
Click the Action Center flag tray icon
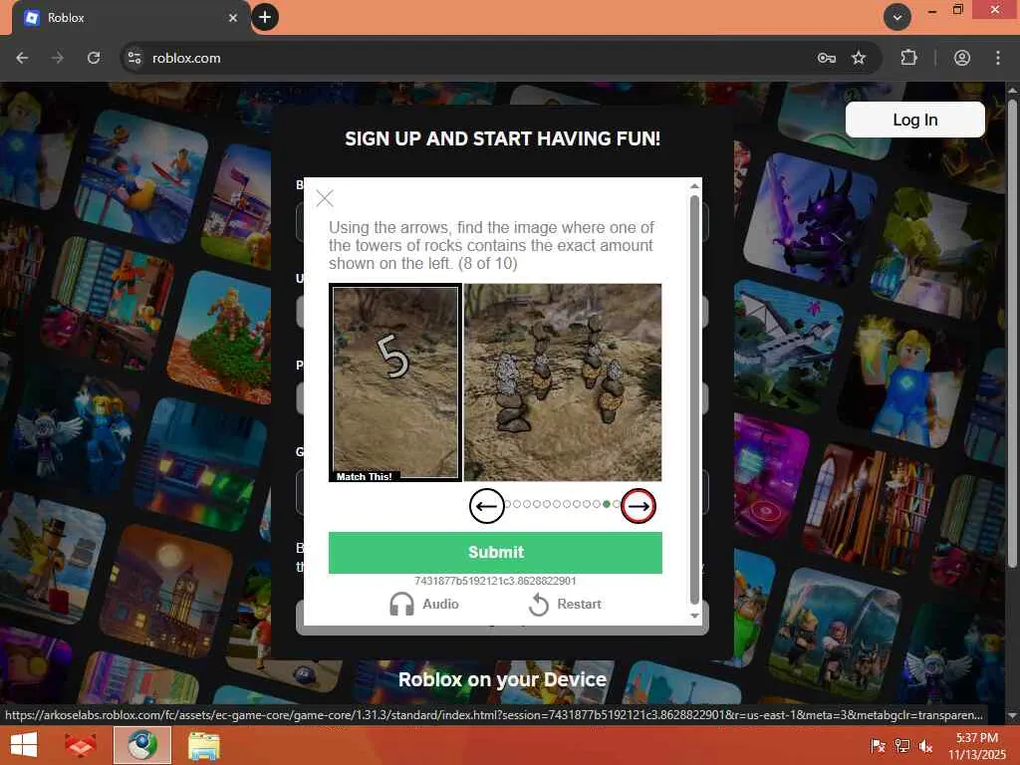(878, 745)
